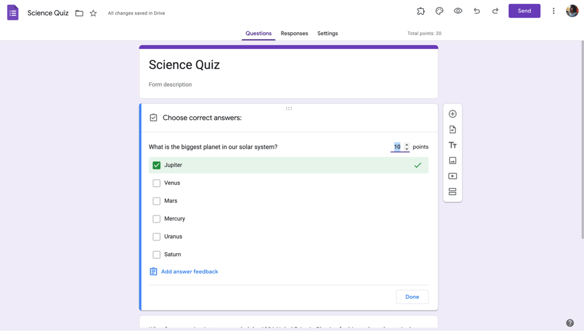Click Add answer feedback link
This screenshot has width=584, height=331.
click(x=189, y=271)
